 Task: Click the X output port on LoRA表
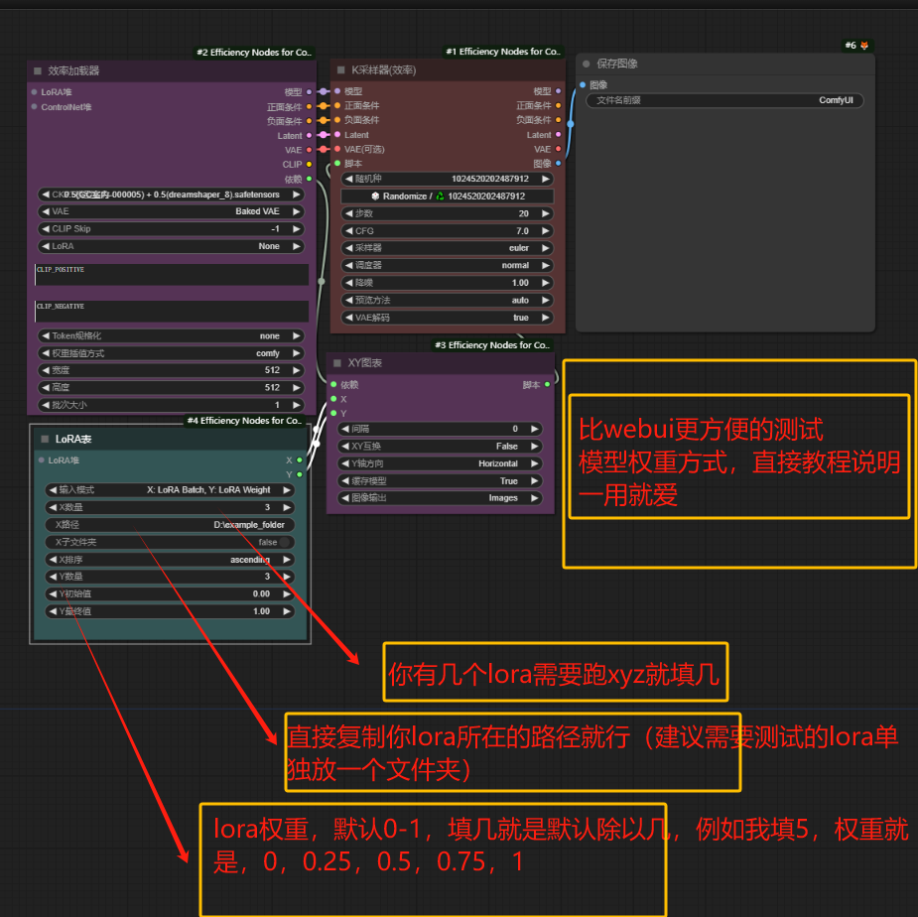tap(300, 460)
